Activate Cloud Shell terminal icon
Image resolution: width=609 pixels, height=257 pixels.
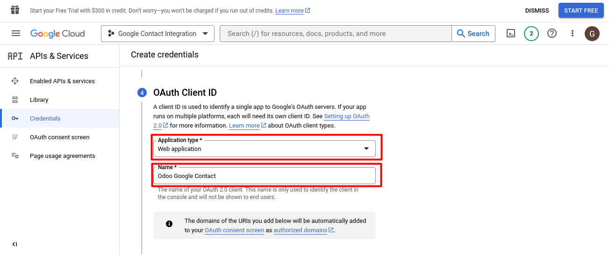(511, 33)
